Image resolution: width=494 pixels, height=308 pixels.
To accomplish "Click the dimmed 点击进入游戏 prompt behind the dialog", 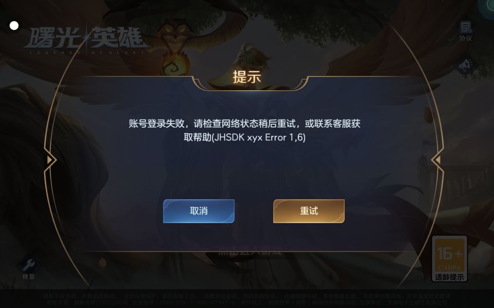I will point(250,251).
